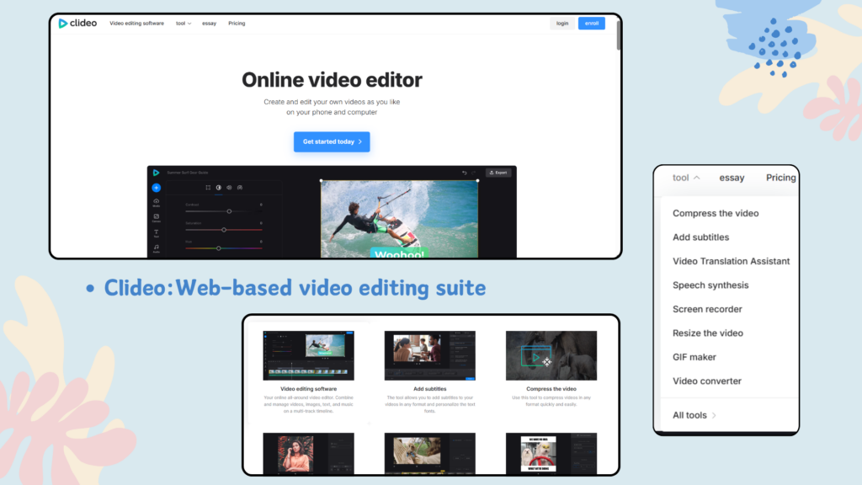Click the Summer Surf Gear Guide project title
862x485 pixels.
pyautogui.click(x=188, y=173)
